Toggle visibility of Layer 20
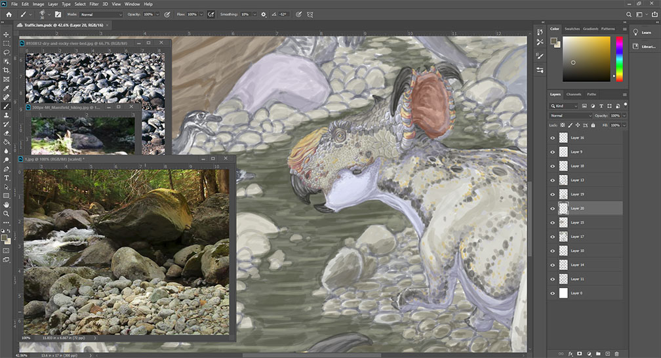 coord(553,208)
